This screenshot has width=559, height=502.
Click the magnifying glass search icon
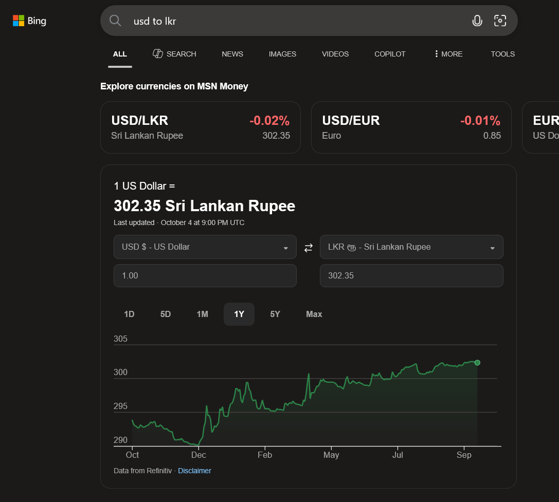pos(115,21)
